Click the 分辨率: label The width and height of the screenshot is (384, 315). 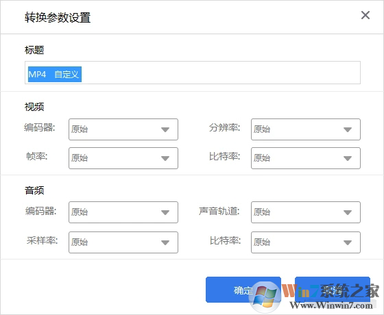(x=224, y=127)
